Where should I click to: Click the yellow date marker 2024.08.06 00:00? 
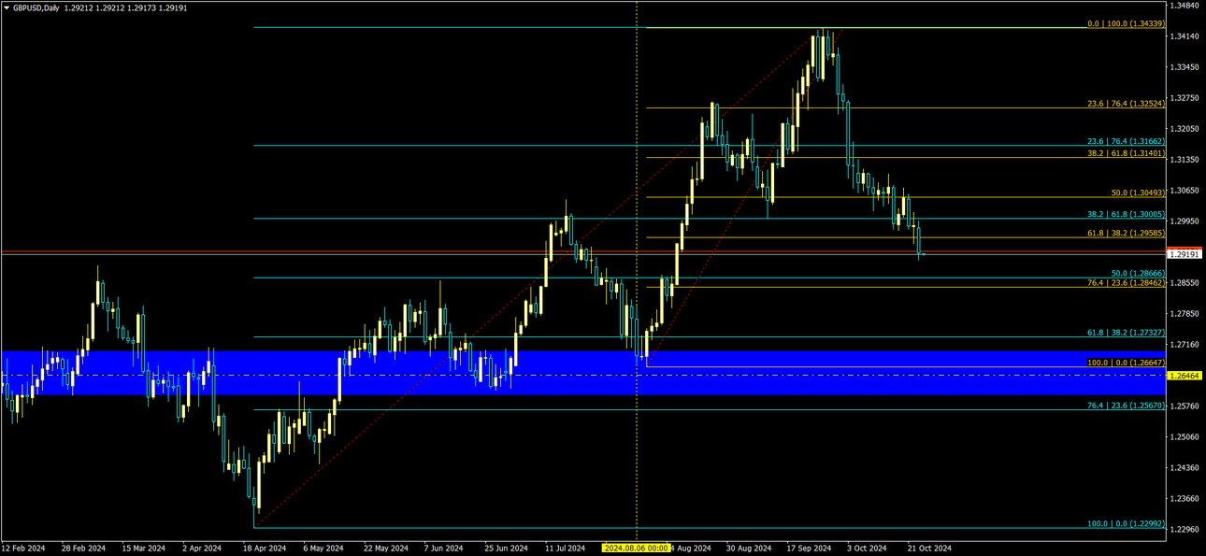click(636, 548)
